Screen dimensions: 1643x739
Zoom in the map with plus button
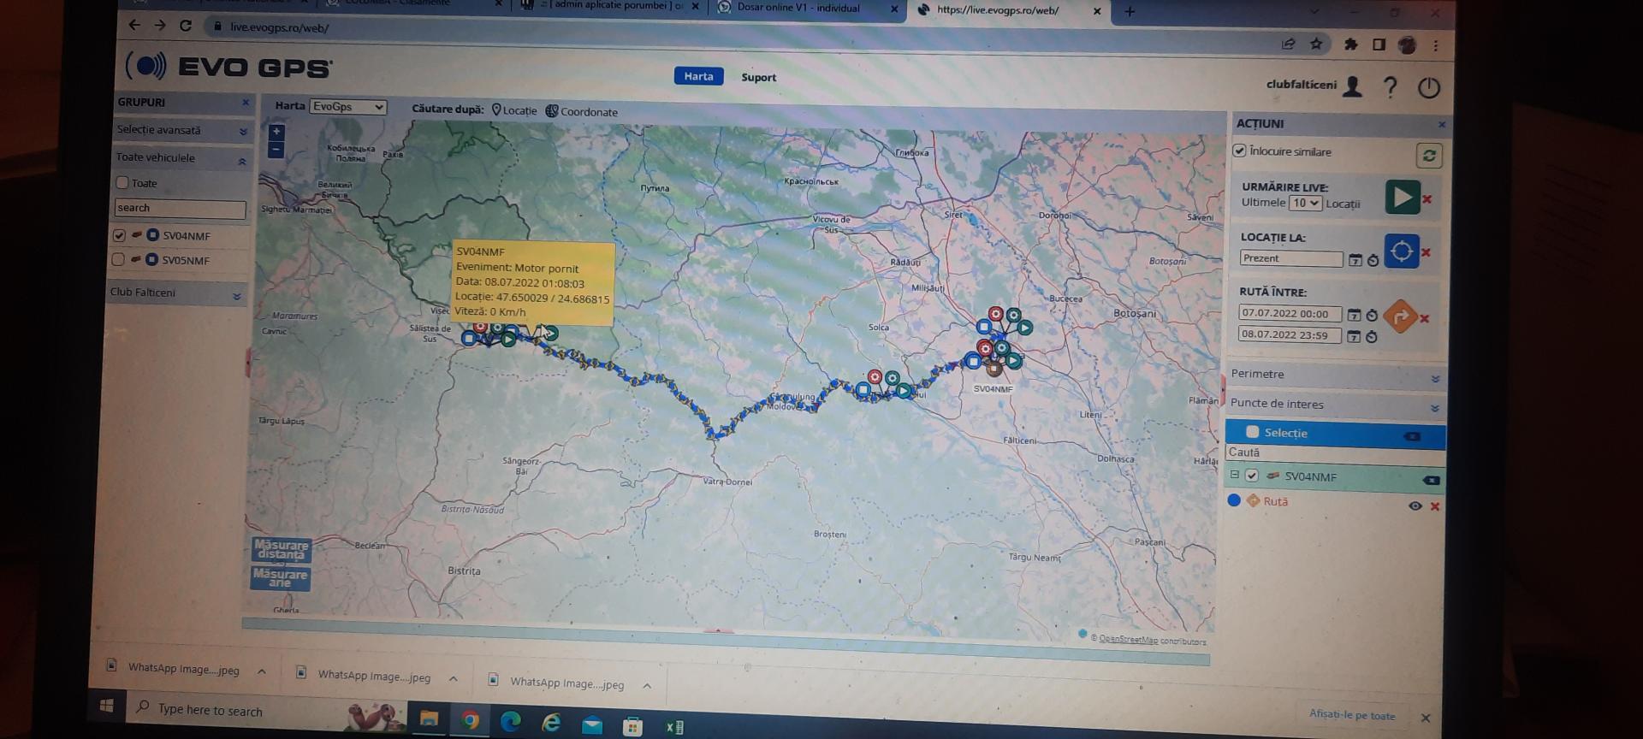click(276, 132)
